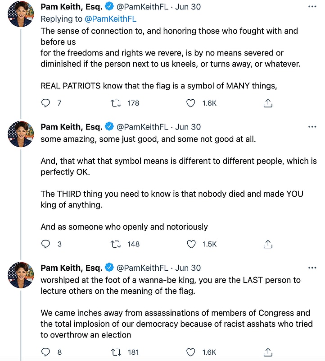Retweet the tweet with 178 retweets
325x361 pixels.
pyautogui.click(x=116, y=103)
